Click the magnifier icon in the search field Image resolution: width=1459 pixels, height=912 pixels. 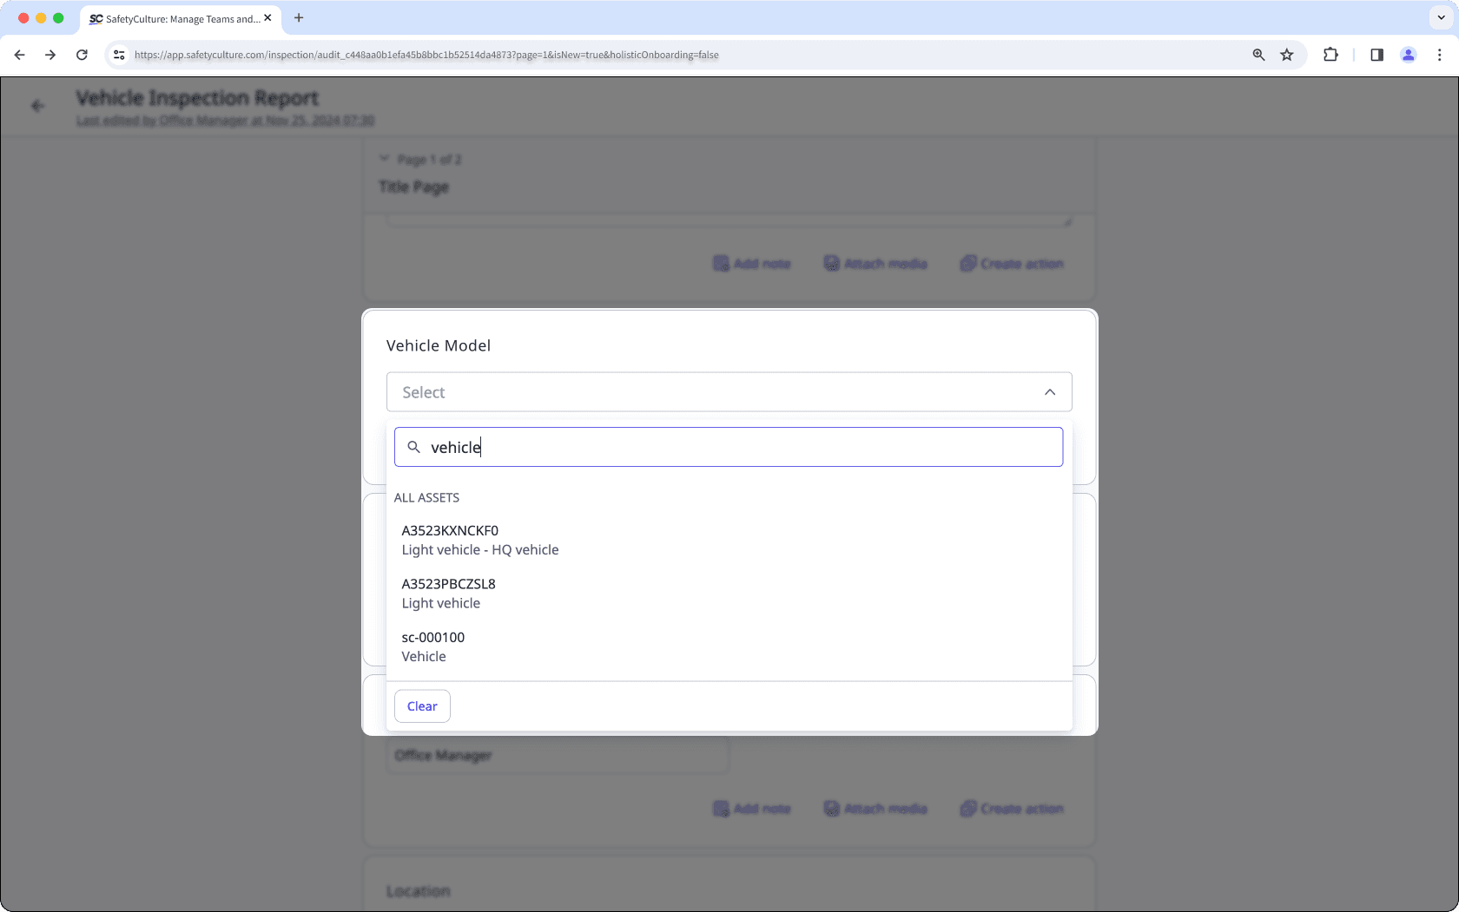tap(414, 447)
